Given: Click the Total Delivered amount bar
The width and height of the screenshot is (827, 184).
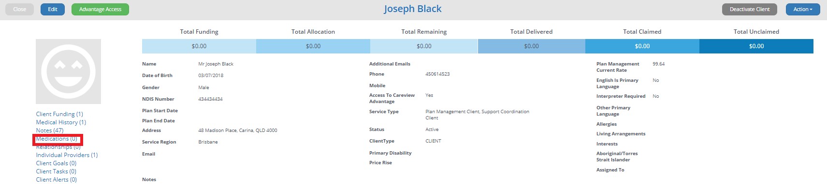Looking at the screenshot, I should point(532,46).
